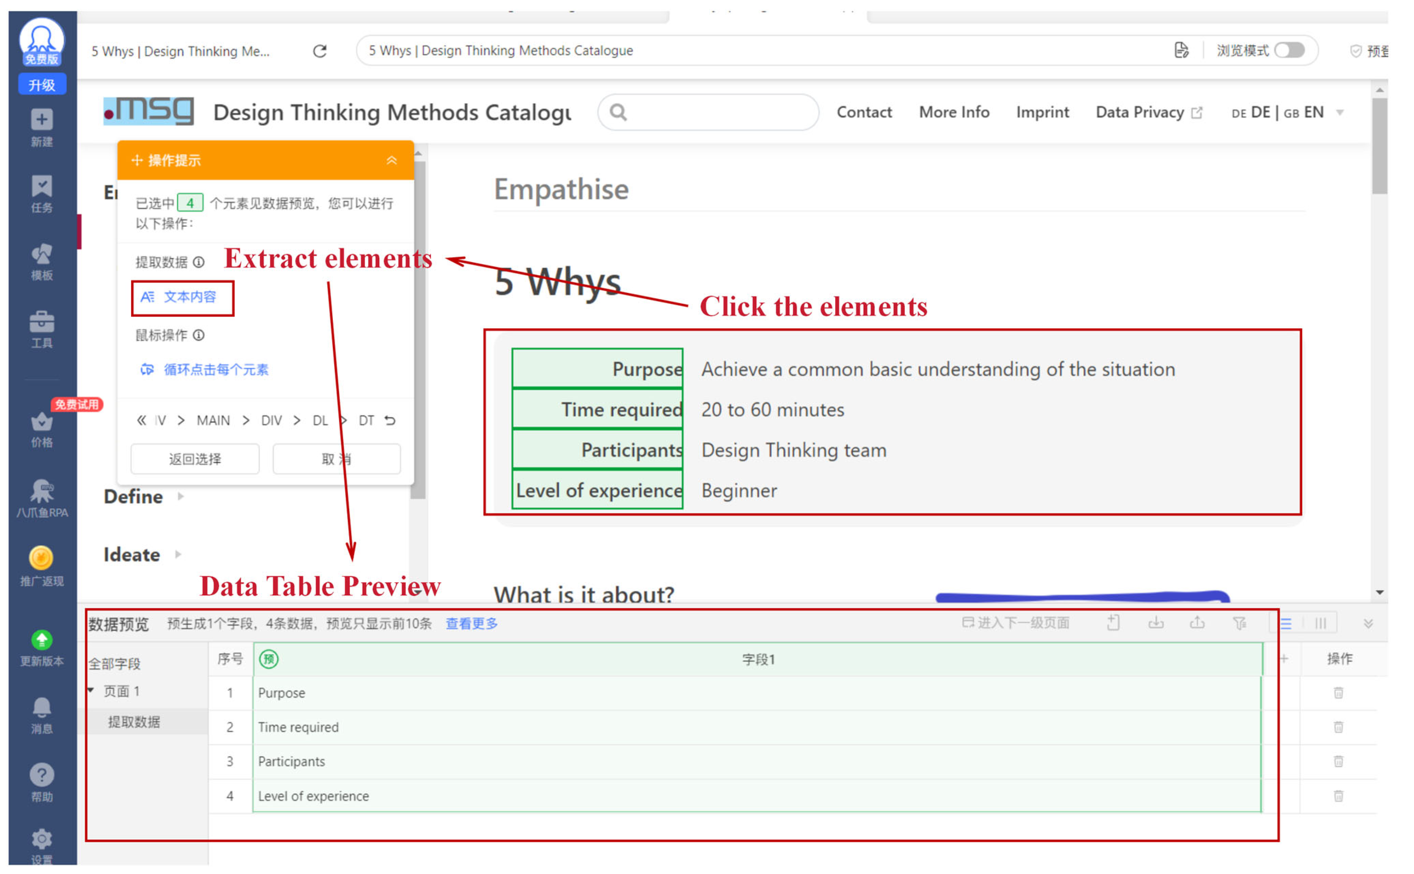This screenshot has height=874, width=1414.
Task: Click the 八爪鱼RPA octopus icon
Action: pos(42,492)
